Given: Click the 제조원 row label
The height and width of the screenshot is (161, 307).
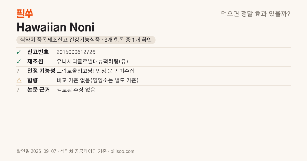Looking at the screenshot, I should pos(35,62).
